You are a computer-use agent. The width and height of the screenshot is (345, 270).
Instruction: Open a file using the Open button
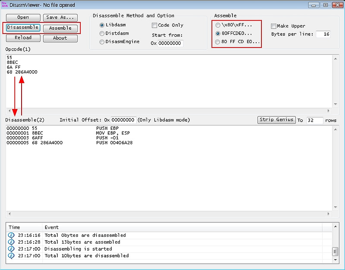[x=23, y=17]
